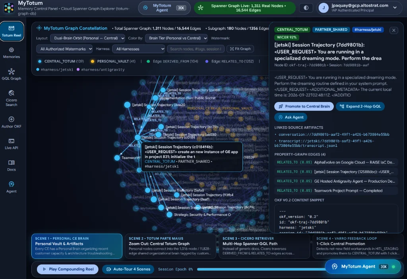Toggle #harness/jetski legend filter
The image size is (407, 279).
(x=54, y=69)
